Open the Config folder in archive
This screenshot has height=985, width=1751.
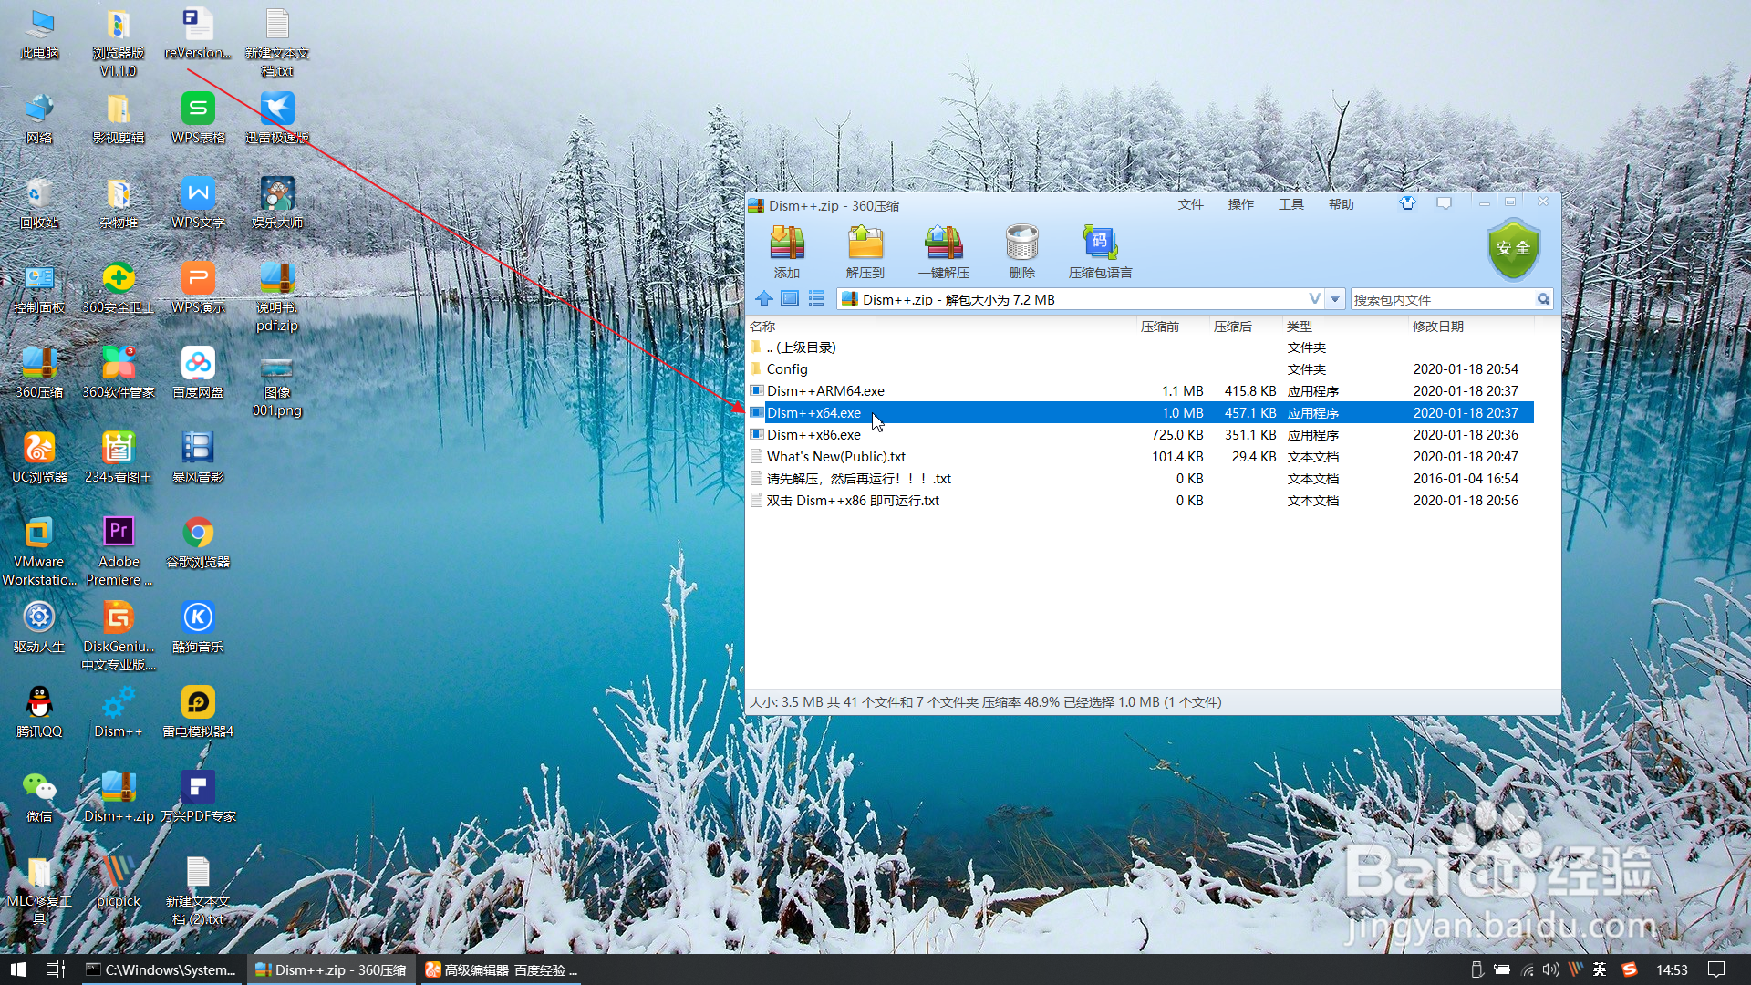click(787, 369)
